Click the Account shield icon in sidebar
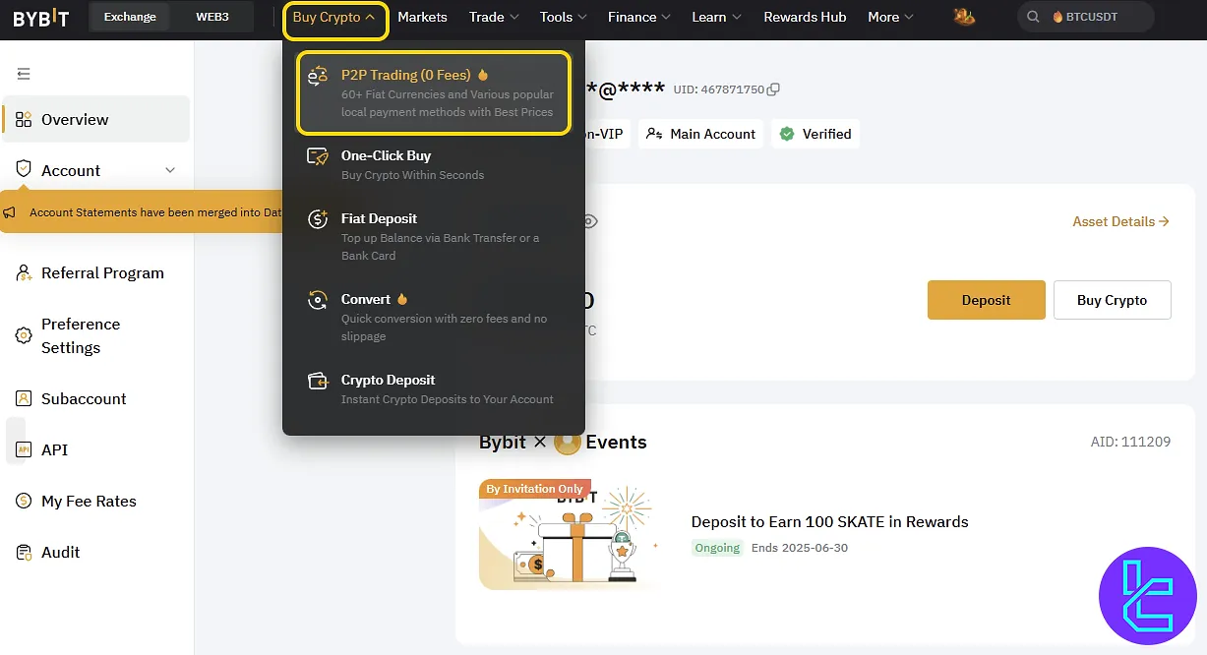 pos(24,169)
